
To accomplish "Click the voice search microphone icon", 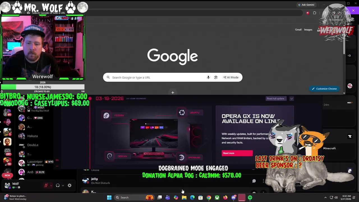I will (x=208, y=77).
